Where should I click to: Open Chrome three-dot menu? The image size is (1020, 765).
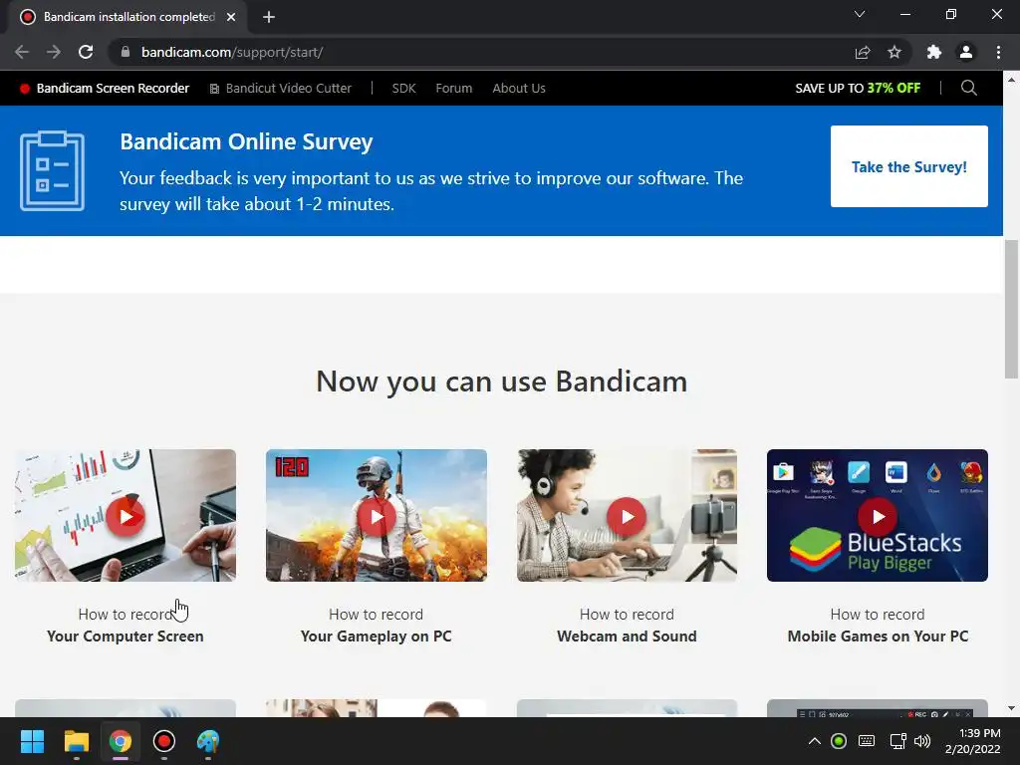(x=998, y=52)
